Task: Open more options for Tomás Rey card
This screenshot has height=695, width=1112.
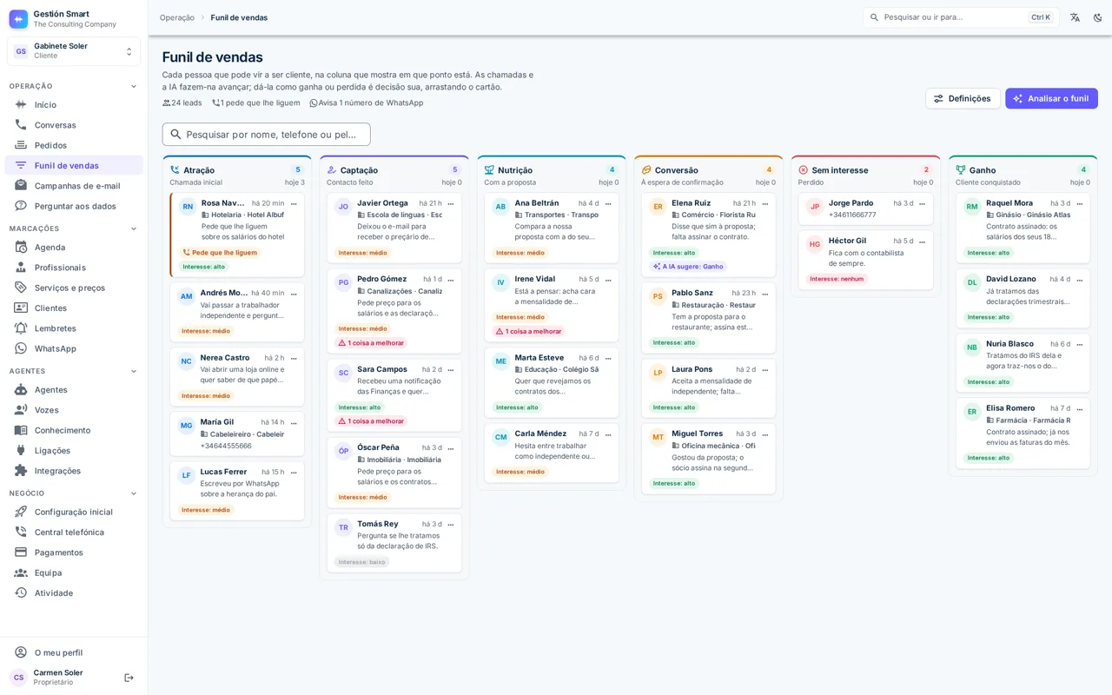Action: (x=451, y=525)
